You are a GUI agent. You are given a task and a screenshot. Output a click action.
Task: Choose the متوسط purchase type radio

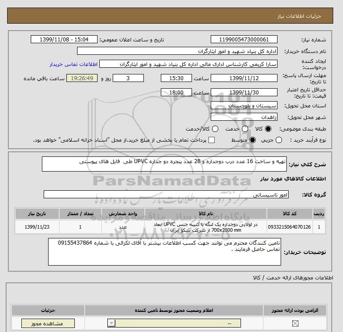(x=253, y=140)
